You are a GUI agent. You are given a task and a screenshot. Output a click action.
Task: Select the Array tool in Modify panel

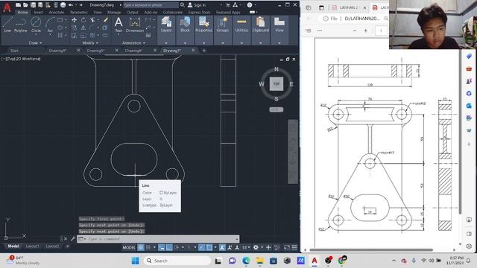[x=92, y=35]
